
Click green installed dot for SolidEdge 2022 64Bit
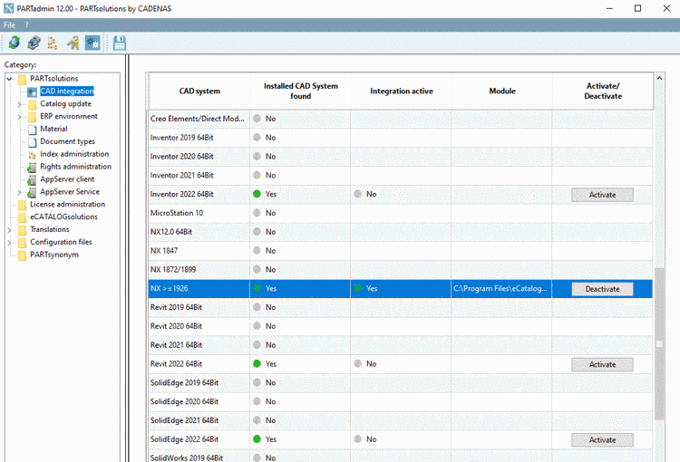[x=257, y=439]
